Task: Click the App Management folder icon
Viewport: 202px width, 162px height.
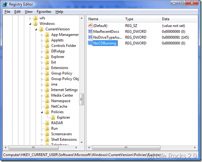Action: [x=47, y=35]
